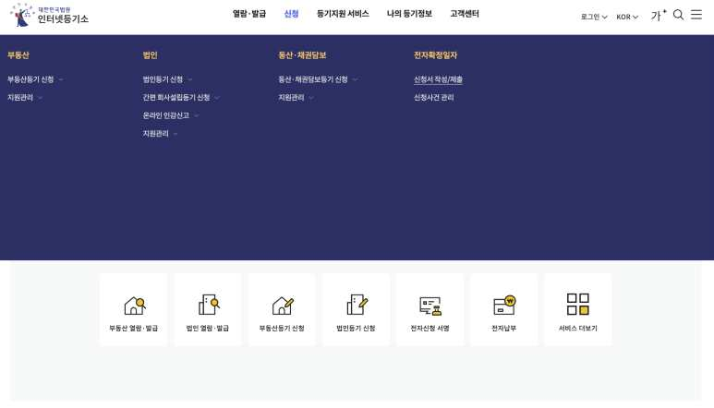Click the 동산·채권담보 category heading
The height and width of the screenshot is (408, 714).
point(302,55)
